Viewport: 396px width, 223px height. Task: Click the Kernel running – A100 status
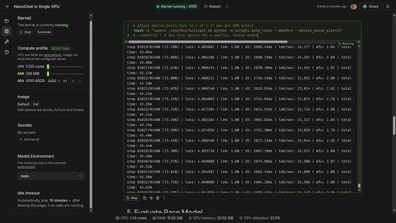pyautogui.click(x=177, y=6)
